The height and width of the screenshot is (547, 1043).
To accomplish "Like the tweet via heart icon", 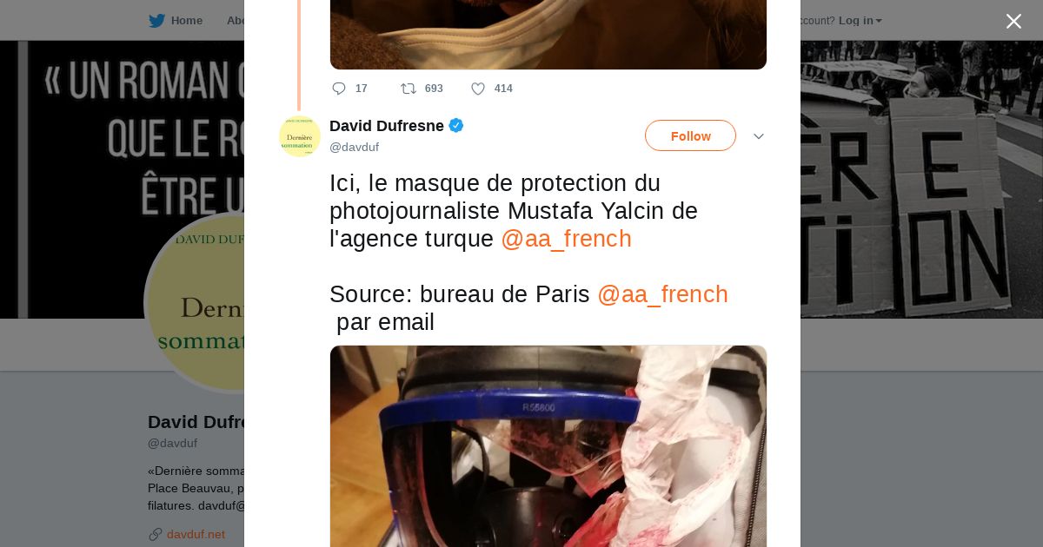I will (x=478, y=89).
